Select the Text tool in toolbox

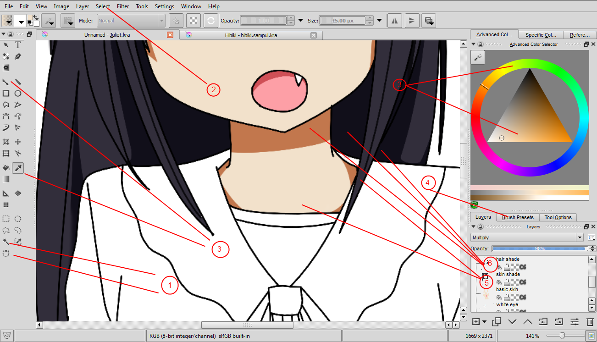tap(18, 44)
